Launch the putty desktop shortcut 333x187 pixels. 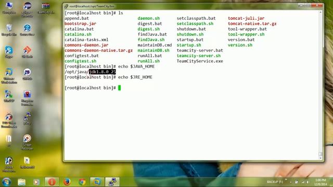(x=27, y=118)
